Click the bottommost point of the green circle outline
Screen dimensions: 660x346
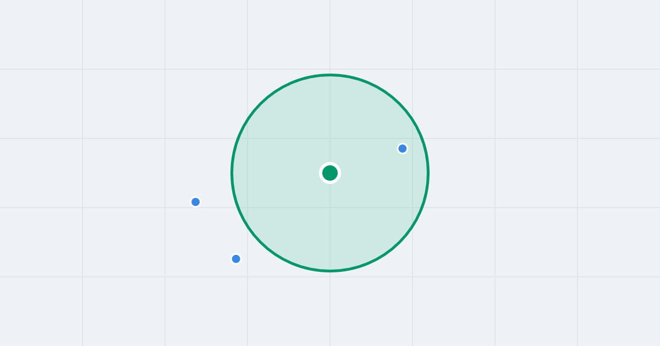(x=330, y=271)
